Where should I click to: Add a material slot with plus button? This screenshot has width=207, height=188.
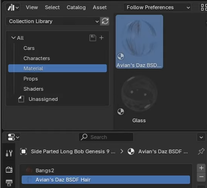pos(201,168)
